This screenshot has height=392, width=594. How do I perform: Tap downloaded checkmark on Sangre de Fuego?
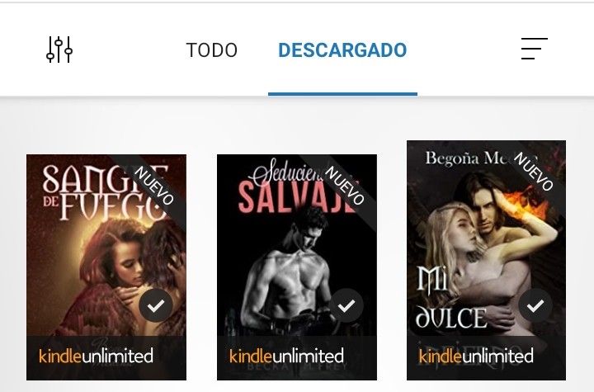point(156,305)
